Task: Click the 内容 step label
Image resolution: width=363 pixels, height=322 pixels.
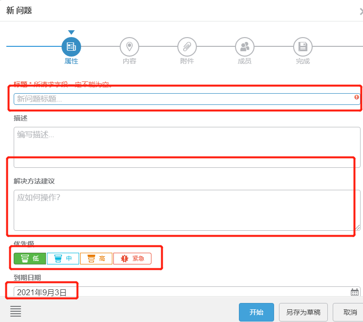Action: (x=129, y=61)
